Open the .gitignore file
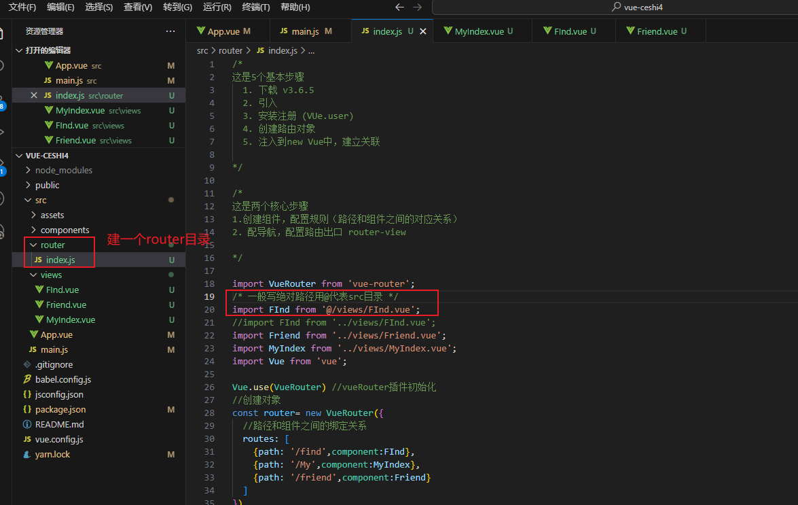Screen dimensions: 798x505 pyautogui.click(x=98, y=364)
